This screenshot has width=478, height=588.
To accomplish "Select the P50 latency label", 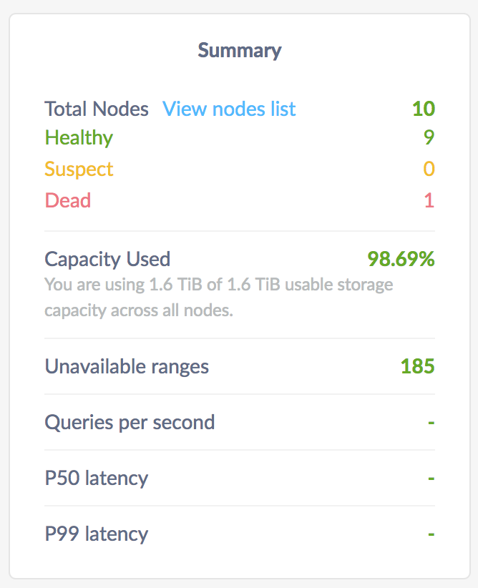I will pyautogui.click(x=96, y=478).
